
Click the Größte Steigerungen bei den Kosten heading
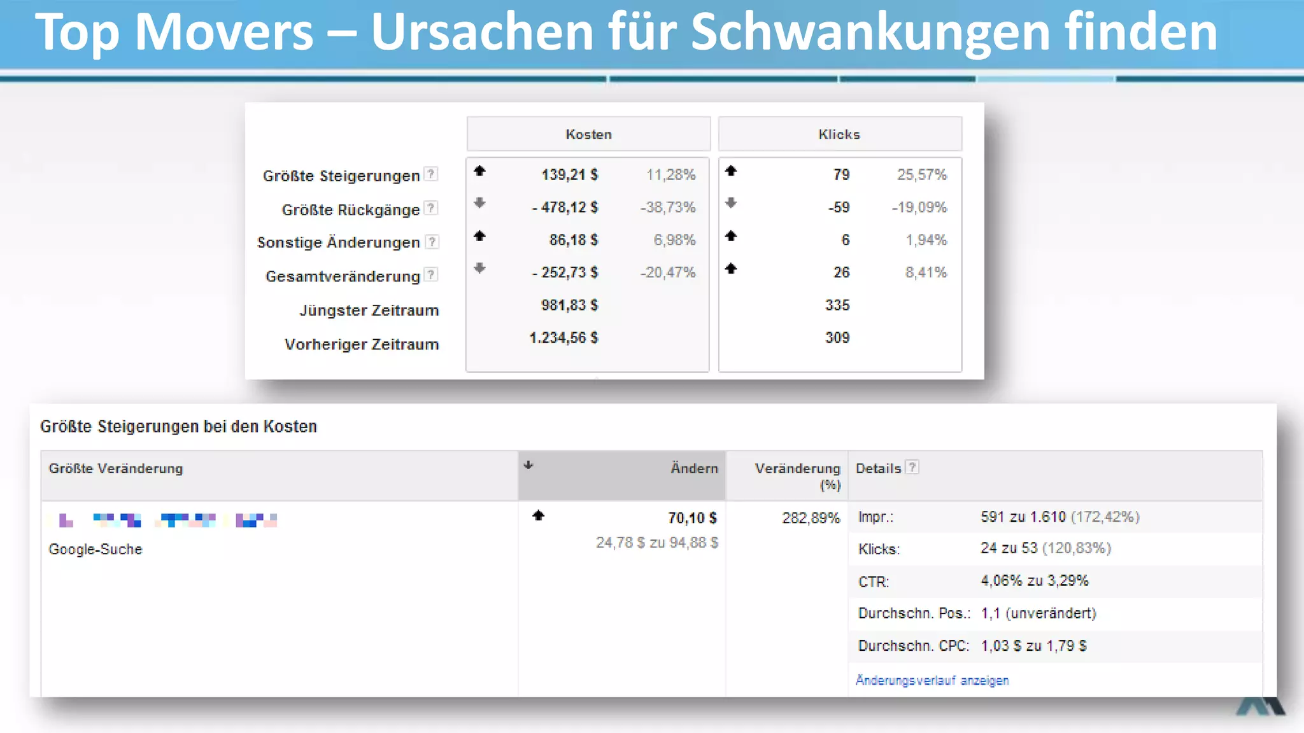coord(178,426)
